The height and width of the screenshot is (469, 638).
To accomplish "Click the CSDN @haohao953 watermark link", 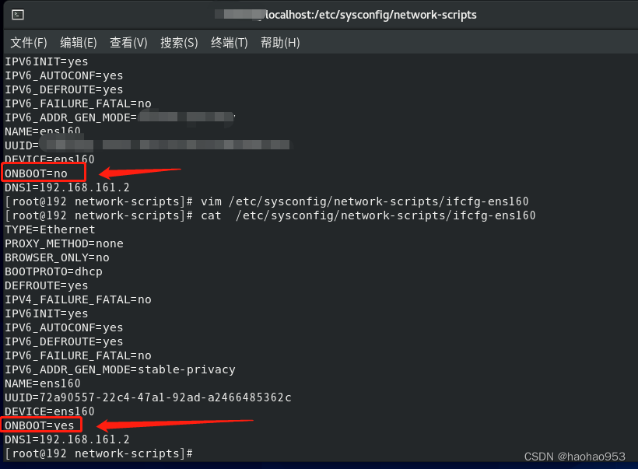I will coord(574,457).
